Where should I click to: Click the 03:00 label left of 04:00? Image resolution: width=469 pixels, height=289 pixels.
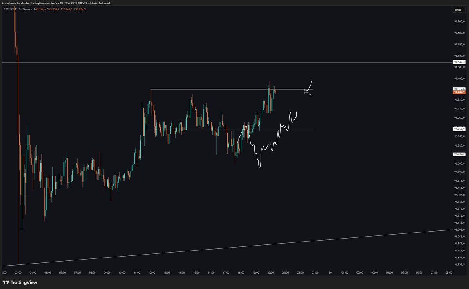click(x=18, y=273)
